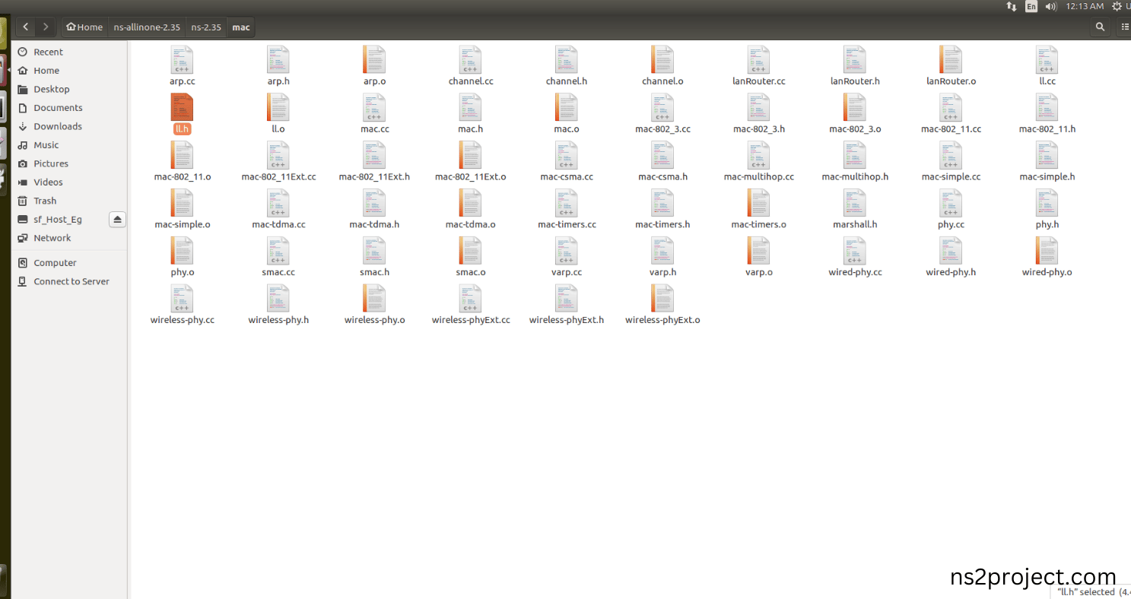
Task: Select the wireless-phy.cc file icon
Action: [183, 299]
